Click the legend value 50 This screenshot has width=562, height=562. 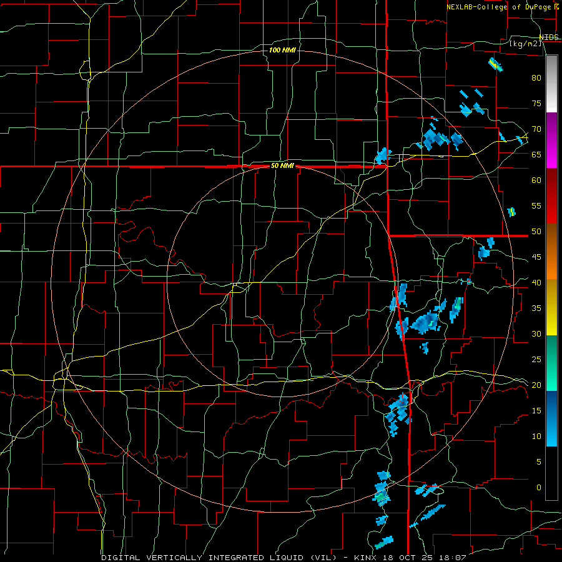536,231
